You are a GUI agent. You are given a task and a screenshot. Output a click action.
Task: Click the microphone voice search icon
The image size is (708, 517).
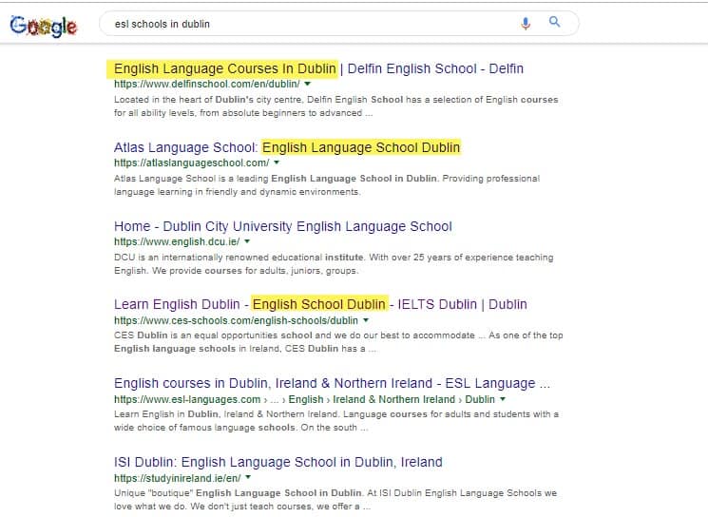(x=526, y=23)
